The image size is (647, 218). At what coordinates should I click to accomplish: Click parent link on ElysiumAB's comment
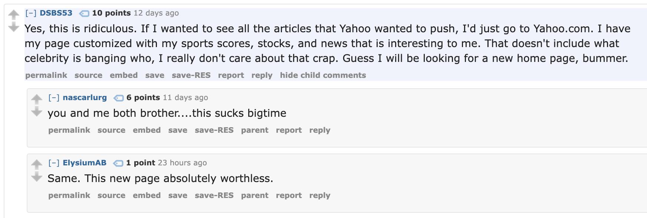[255, 195]
